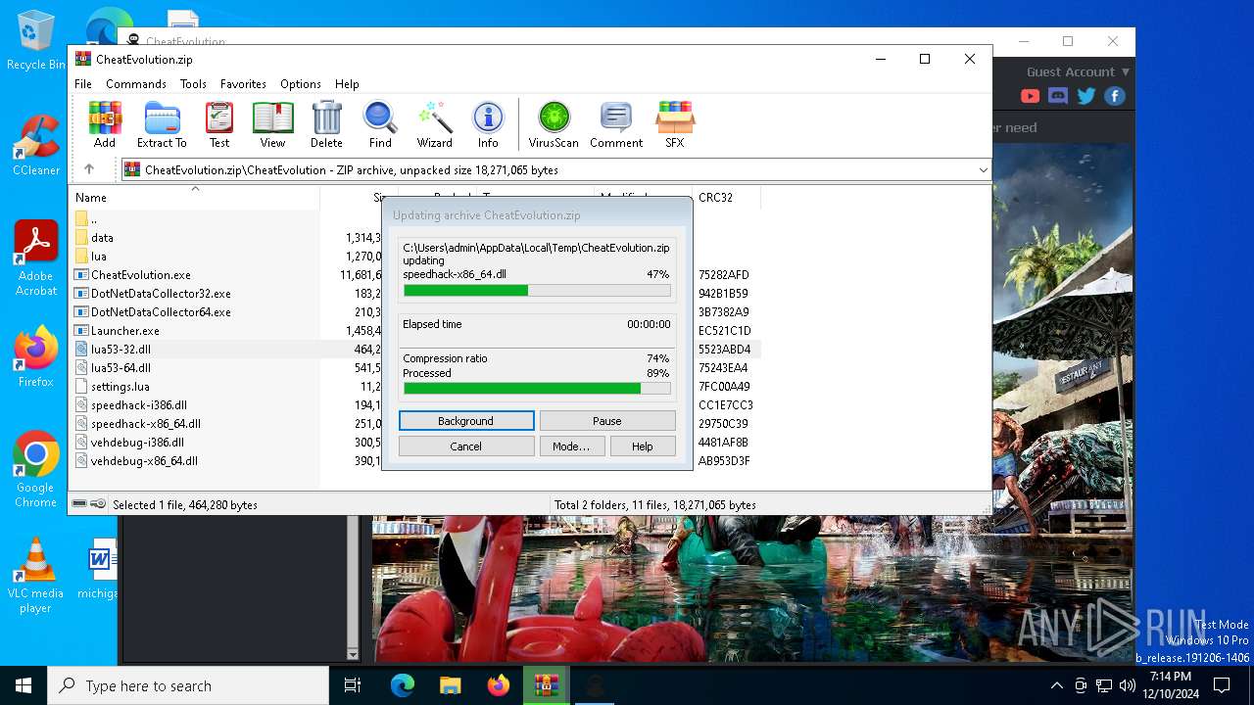Click the taskbar search box
1254x705 pixels.
point(188,685)
